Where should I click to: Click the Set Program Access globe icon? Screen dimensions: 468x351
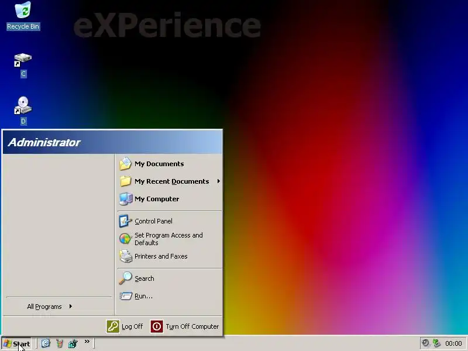[125, 239]
